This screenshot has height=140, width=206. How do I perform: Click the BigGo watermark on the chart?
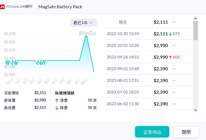pos(87,33)
